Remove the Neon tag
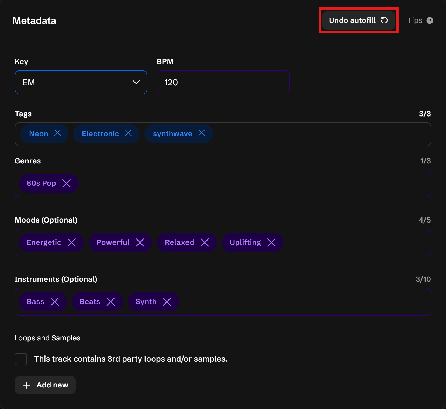The image size is (446, 409). [57, 133]
